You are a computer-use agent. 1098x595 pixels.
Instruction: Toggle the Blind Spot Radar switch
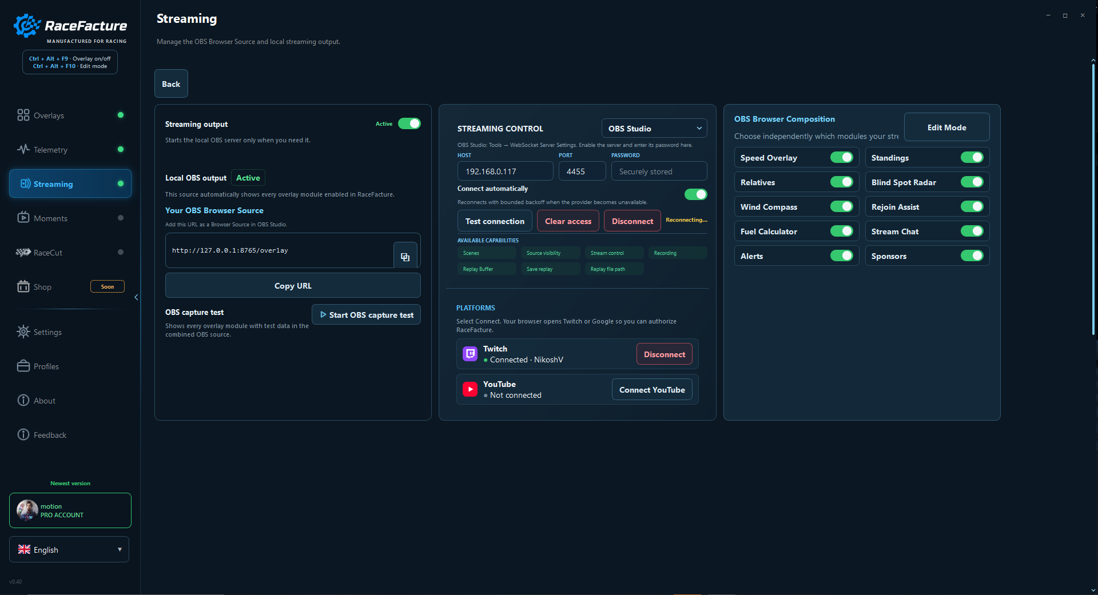972,182
